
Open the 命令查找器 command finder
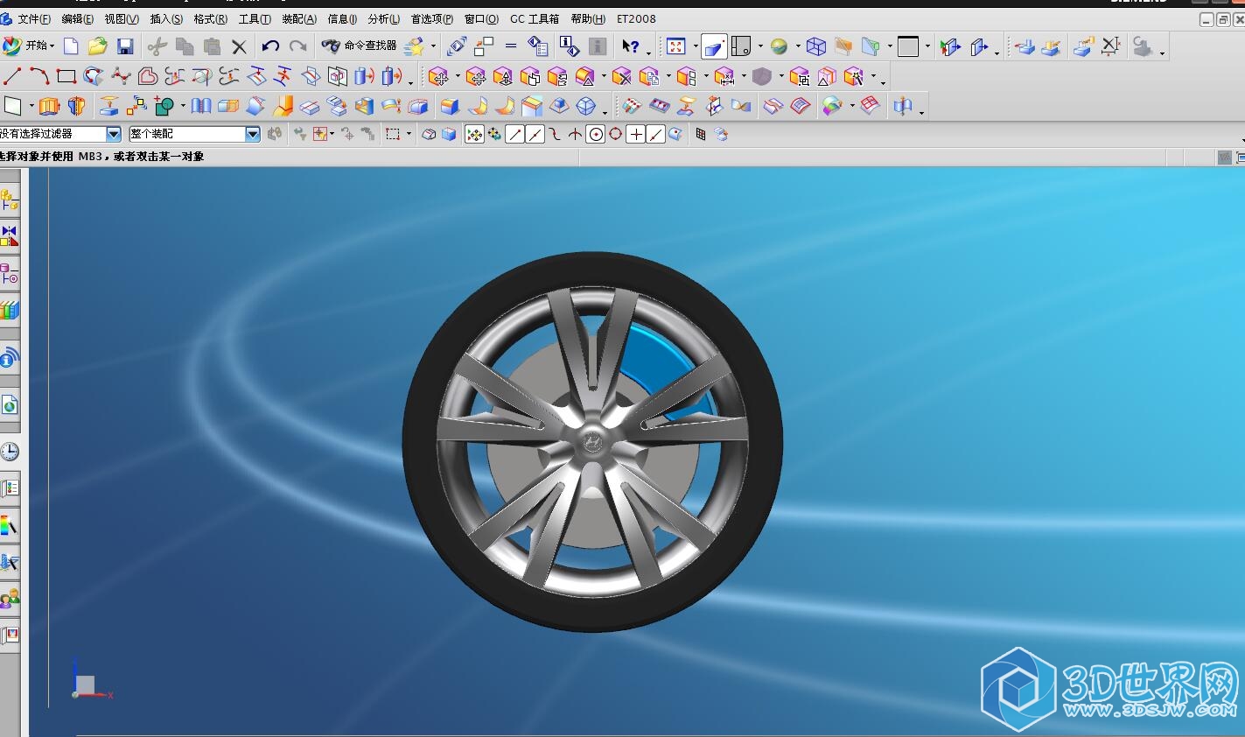[360, 46]
